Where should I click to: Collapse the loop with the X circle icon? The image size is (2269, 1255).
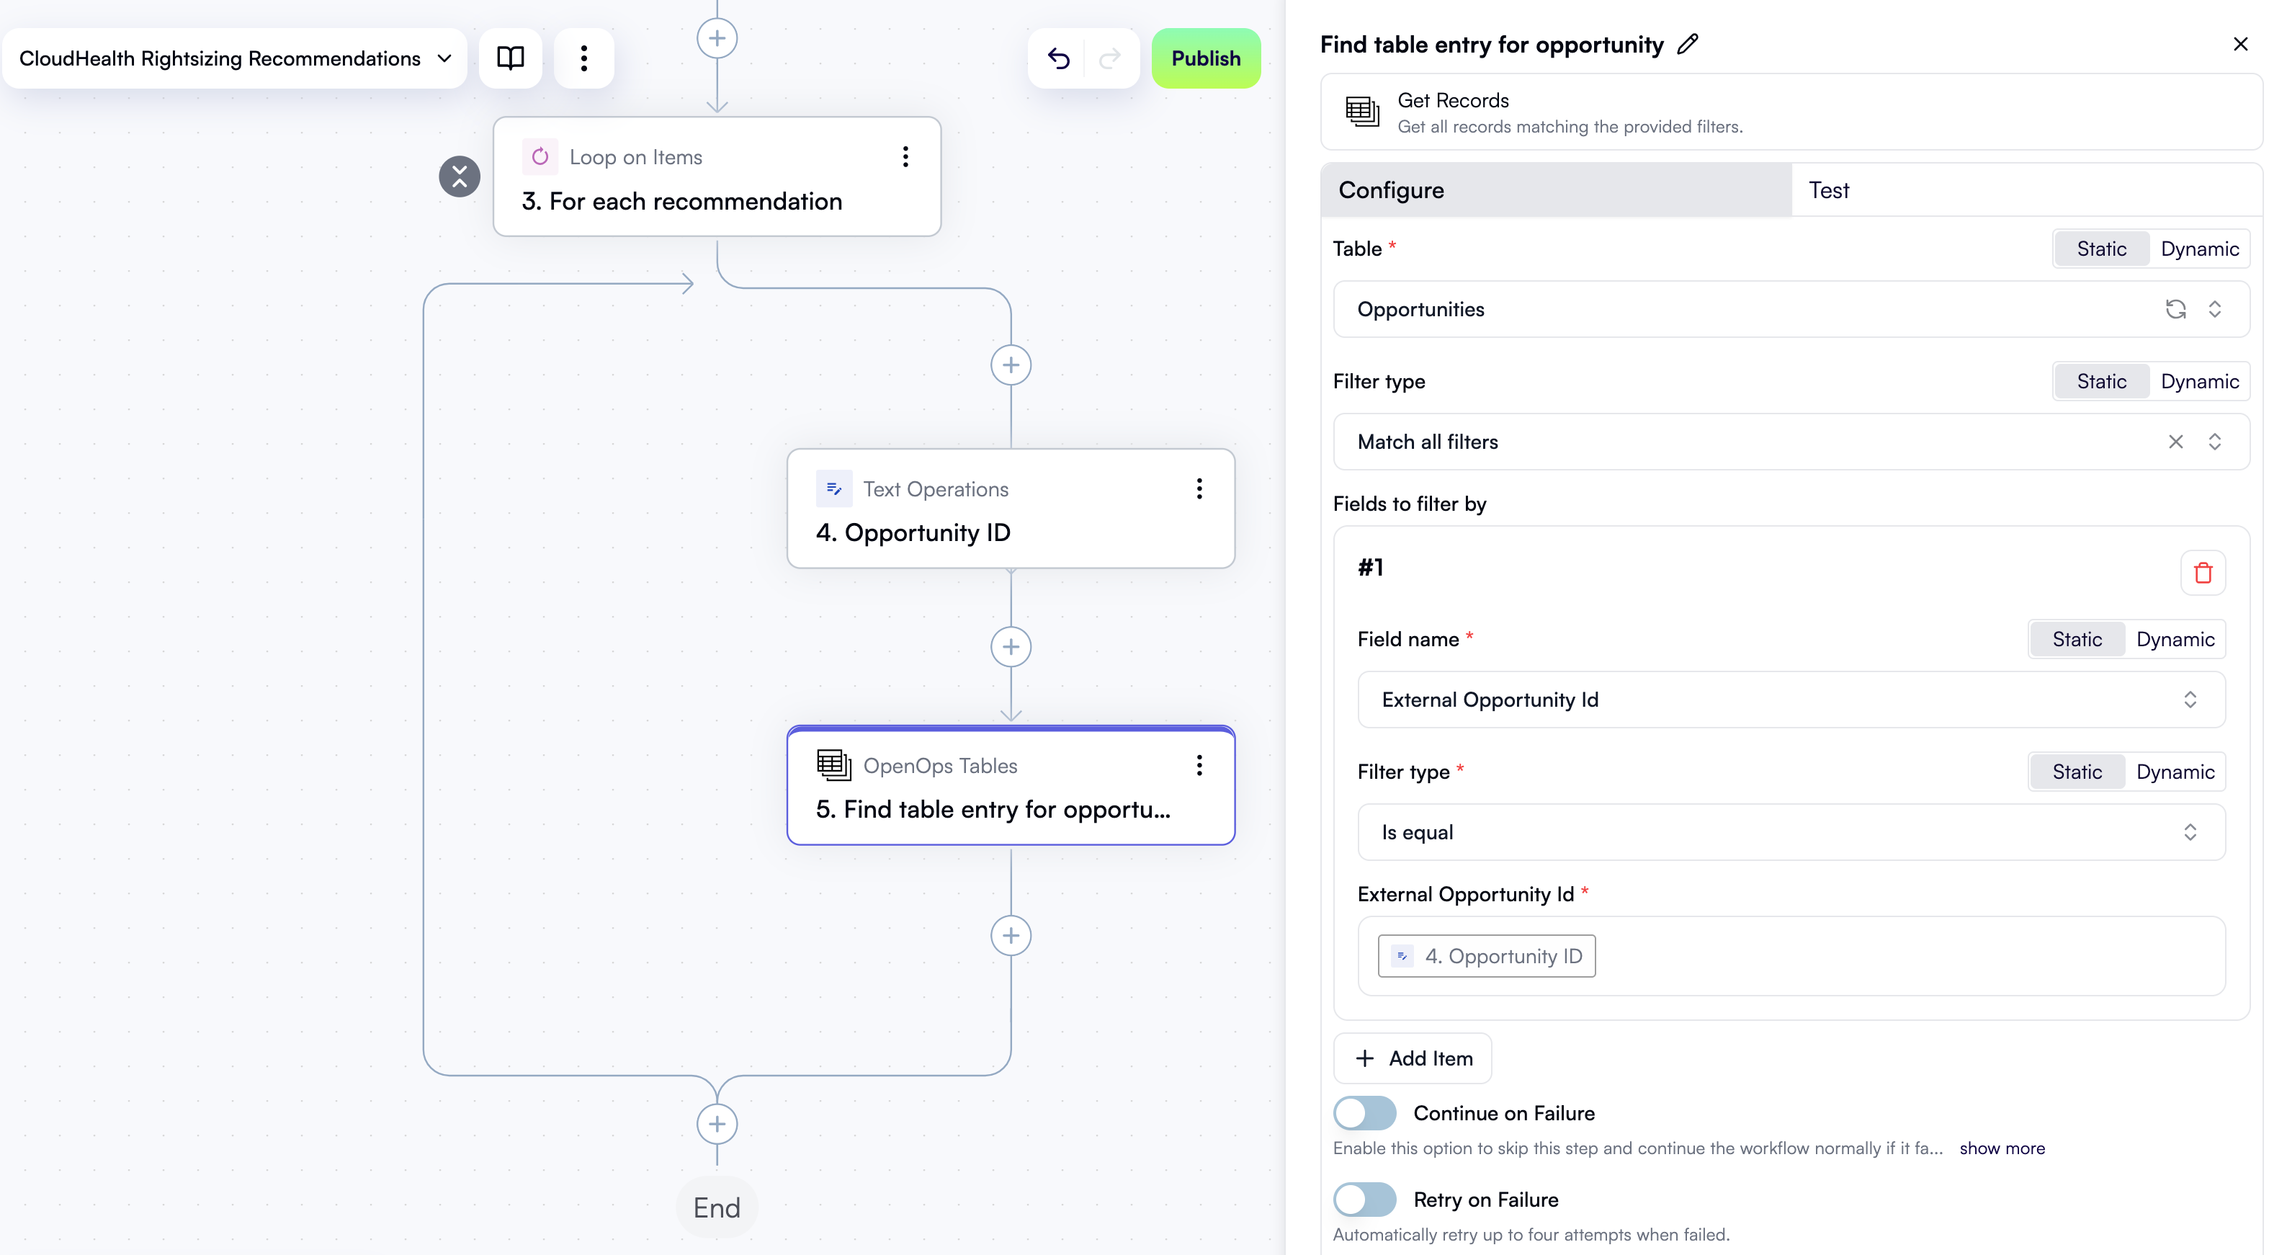pos(459,176)
